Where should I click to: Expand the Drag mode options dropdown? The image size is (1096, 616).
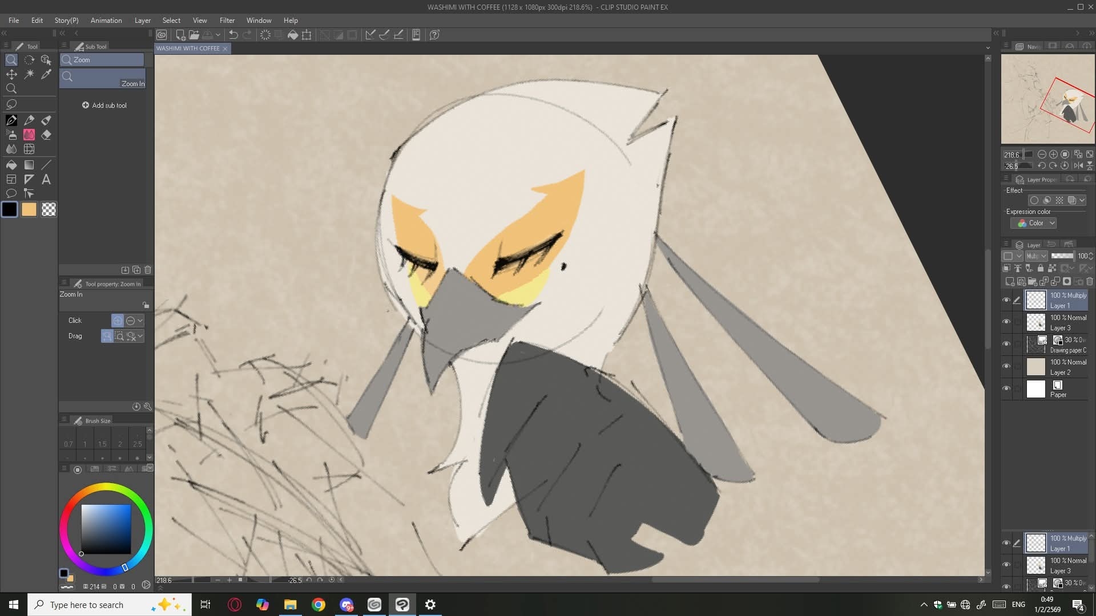(140, 336)
